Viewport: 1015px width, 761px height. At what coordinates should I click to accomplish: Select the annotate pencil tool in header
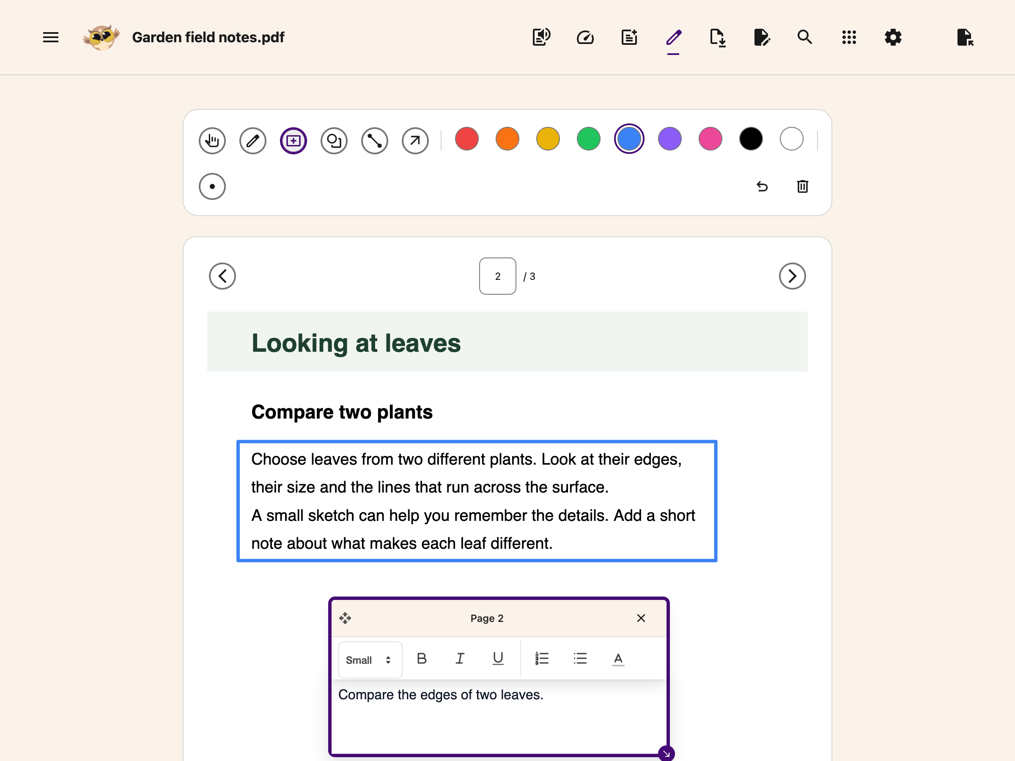click(673, 37)
